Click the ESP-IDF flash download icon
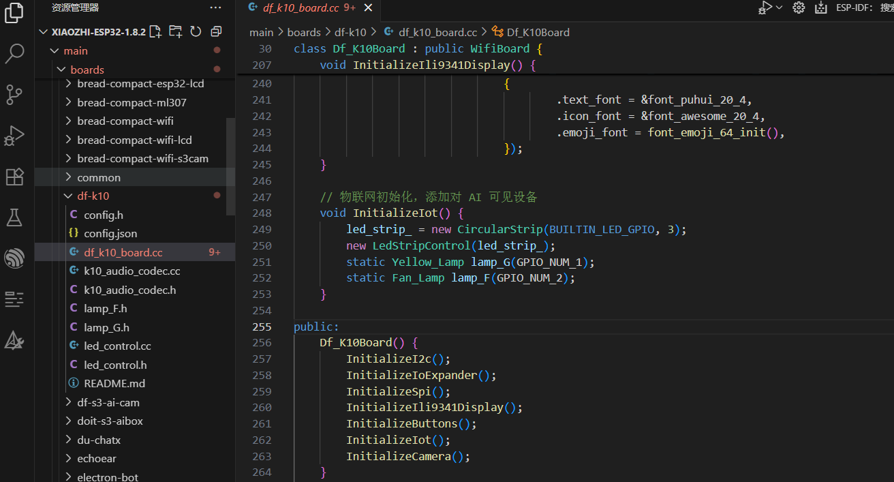This screenshot has height=482, width=894. pyautogui.click(x=820, y=8)
